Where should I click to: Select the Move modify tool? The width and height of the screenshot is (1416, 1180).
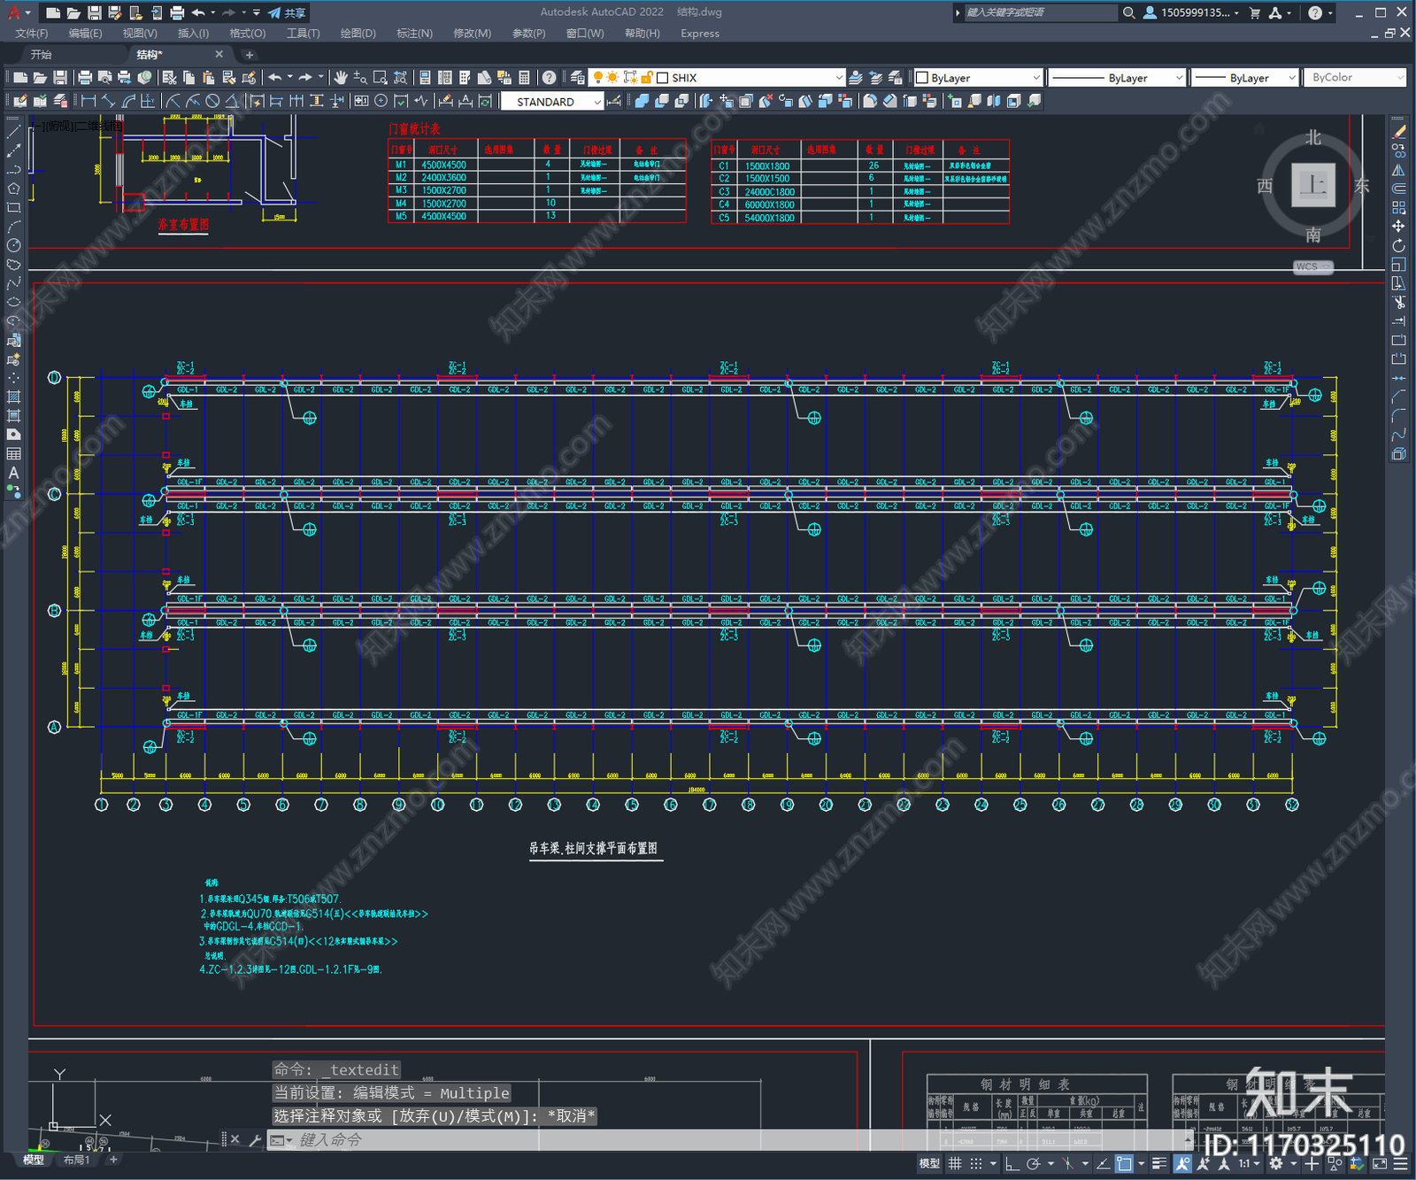tap(1398, 227)
